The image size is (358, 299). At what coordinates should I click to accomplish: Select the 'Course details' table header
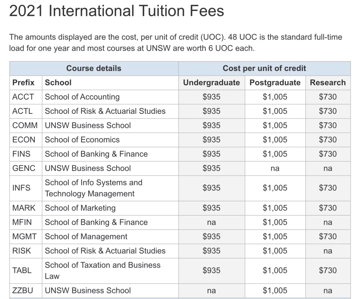94,68
